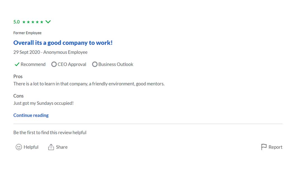Click the 5.0 rating score

pos(16,22)
